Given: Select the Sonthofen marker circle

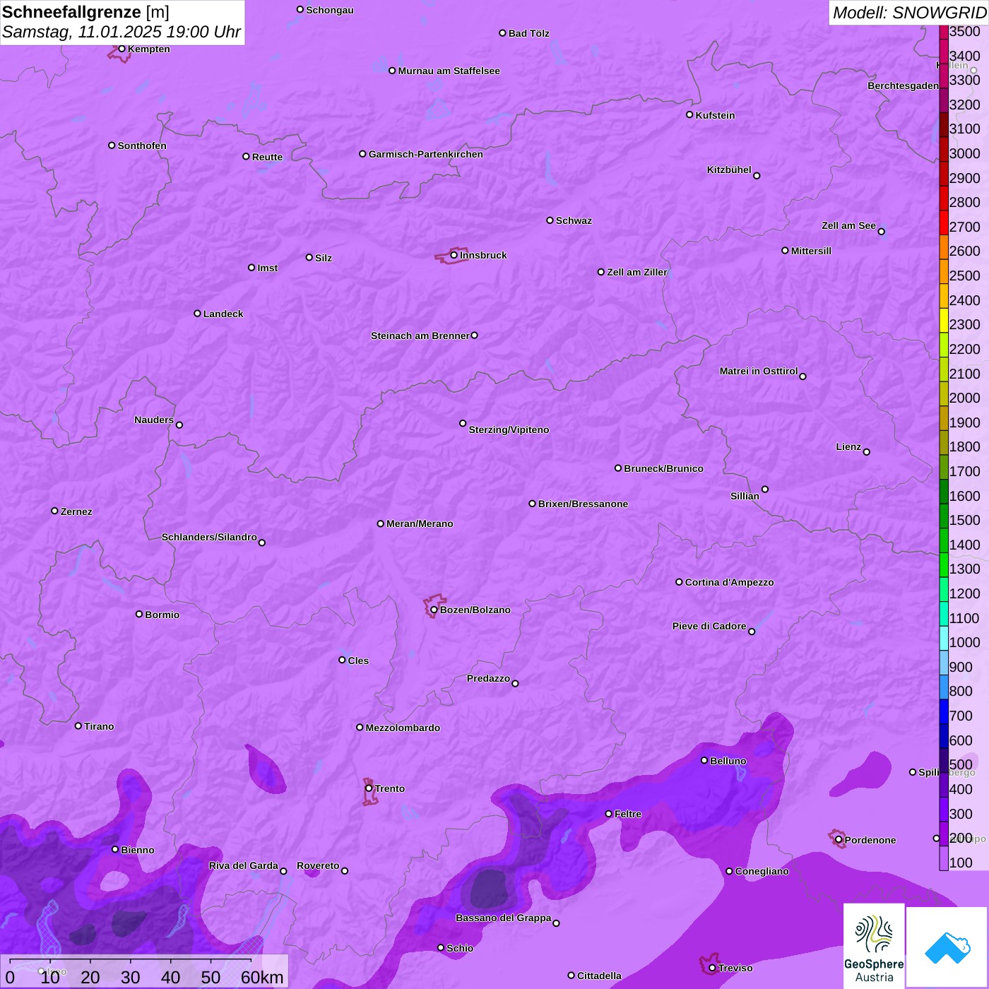Looking at the screenshot, I should [x=112, y=146].
